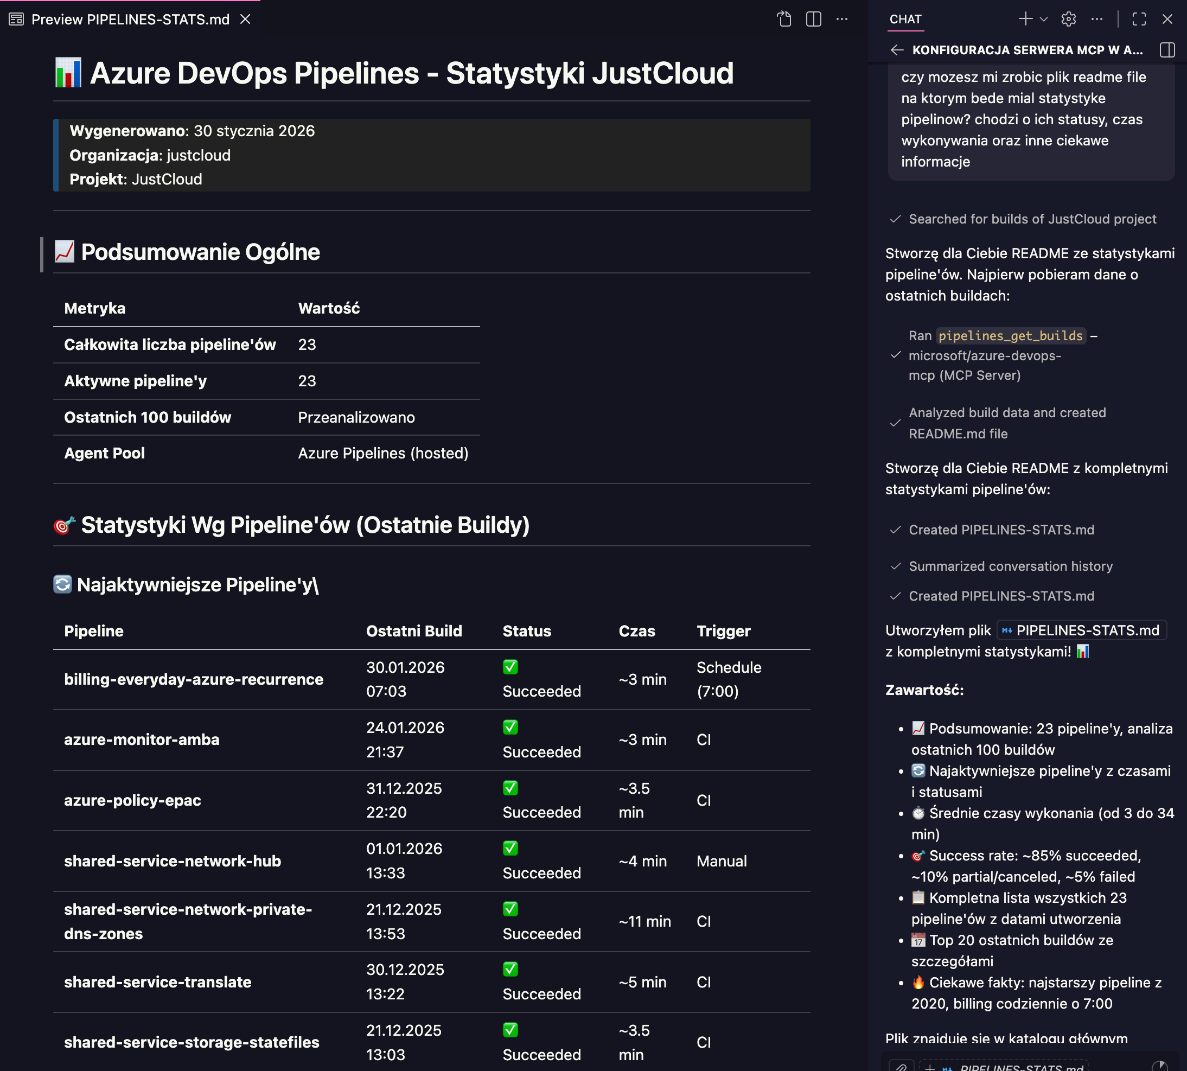The height and width of the screenshot is (1071, 1187).
Task: Expand 'Searched for builds of JustCloud project' step
Action: (1023, 219)
